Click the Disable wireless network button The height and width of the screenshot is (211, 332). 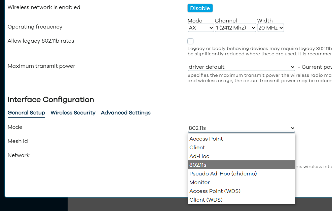click(200, 8)
